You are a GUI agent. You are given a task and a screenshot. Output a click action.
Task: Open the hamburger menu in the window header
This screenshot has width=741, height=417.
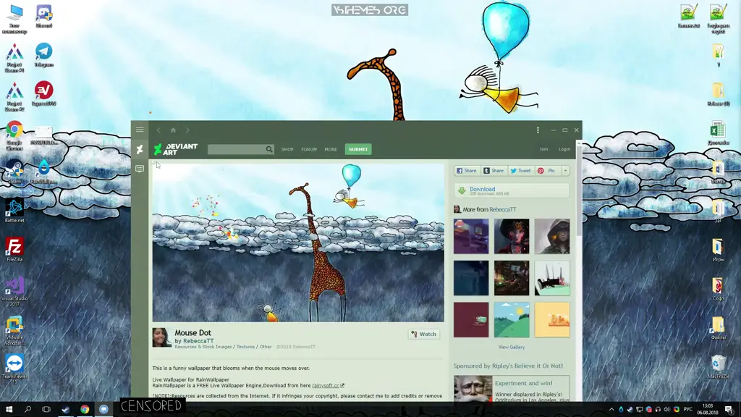(140, 130)
